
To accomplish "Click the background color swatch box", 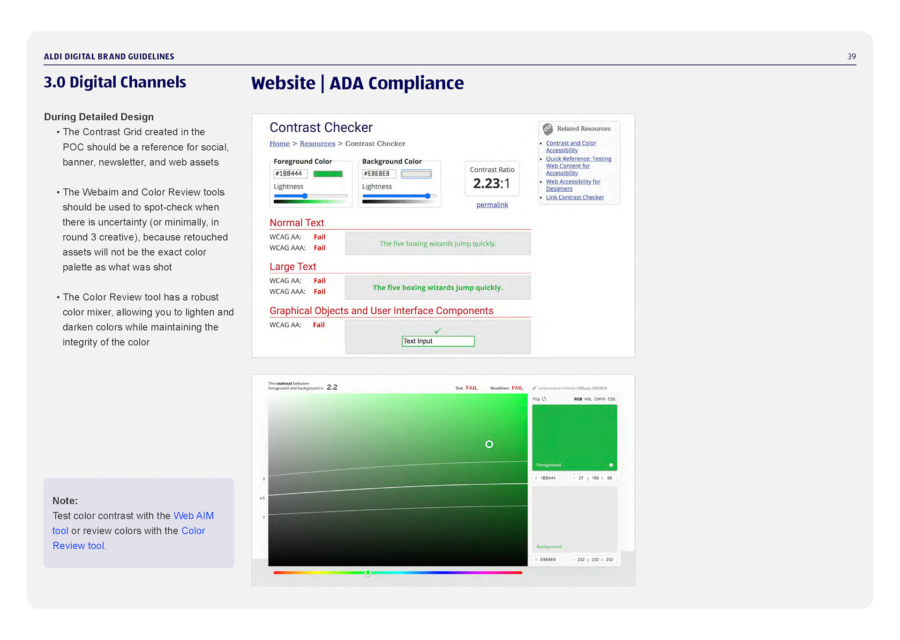I will [416, 174].
